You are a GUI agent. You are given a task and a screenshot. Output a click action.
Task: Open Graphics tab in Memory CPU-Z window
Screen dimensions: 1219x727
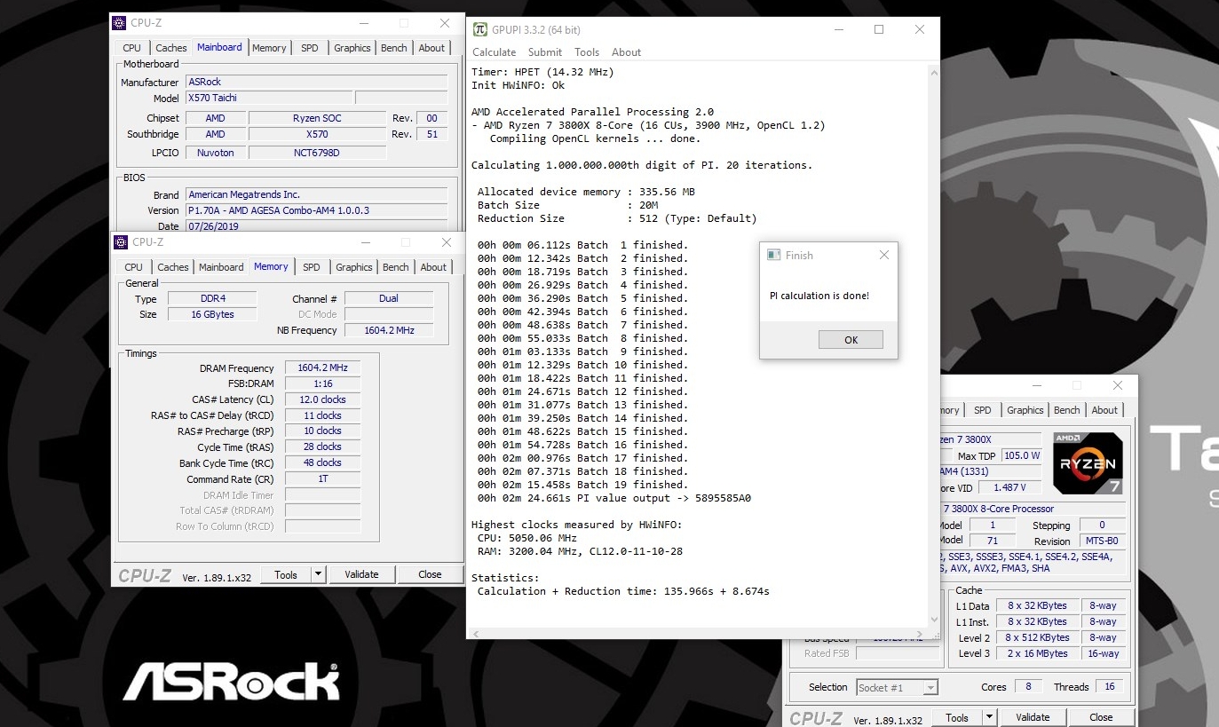click(x=354, y=267)
